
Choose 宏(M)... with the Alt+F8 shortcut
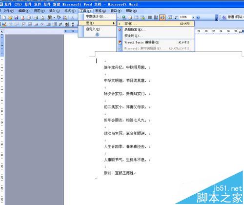point(156,24)
